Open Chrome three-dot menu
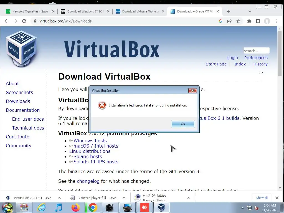The image size is (284, 213). (x=276, y=21)
